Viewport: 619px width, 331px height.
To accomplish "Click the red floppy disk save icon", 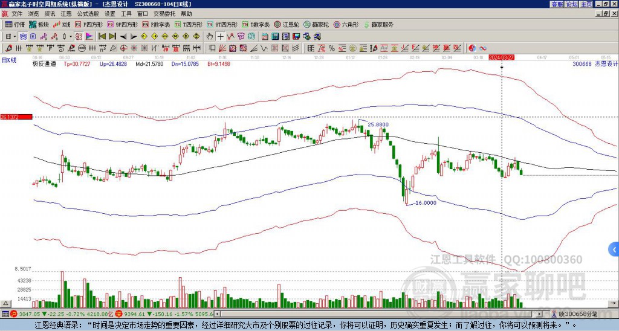I will [296, 37].
